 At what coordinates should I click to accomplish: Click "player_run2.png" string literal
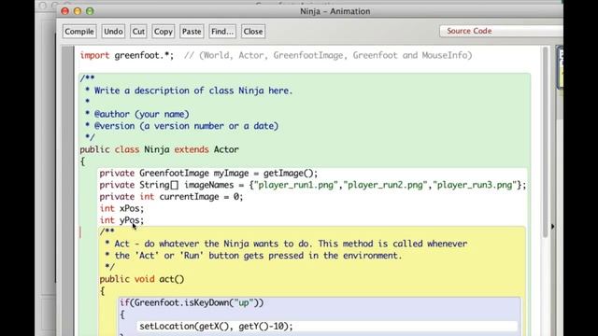click(x=385, y=185)
